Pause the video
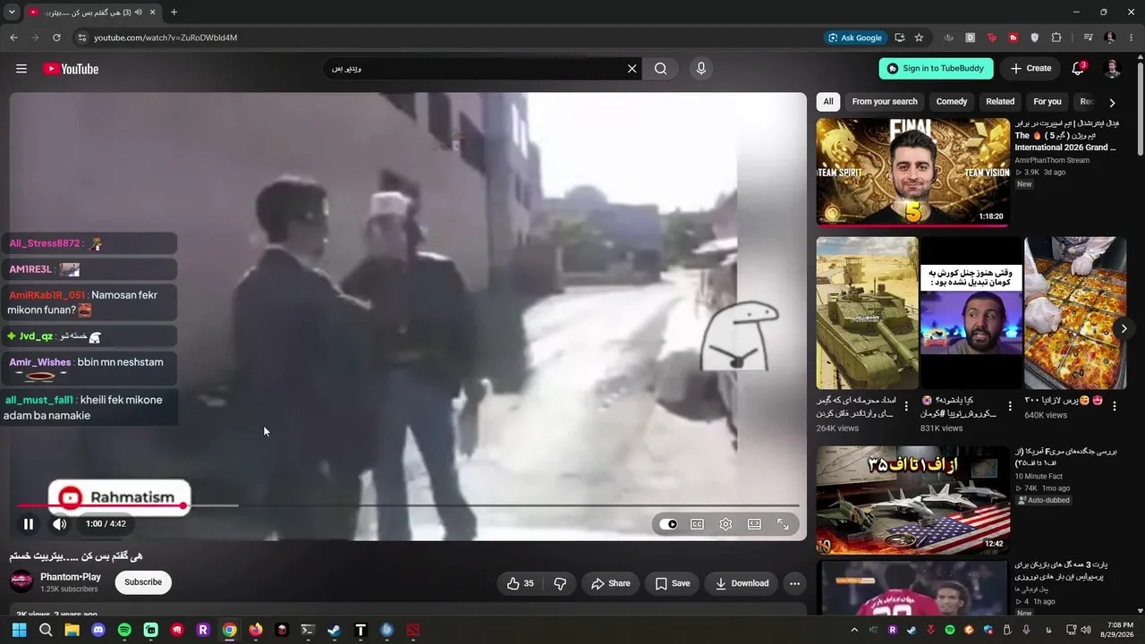1145x644 pixels. [29, 524]
